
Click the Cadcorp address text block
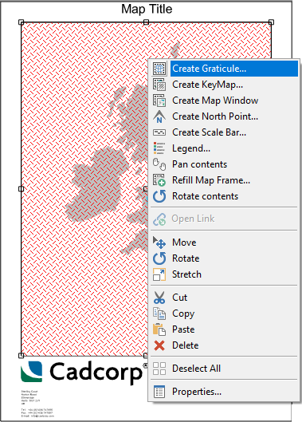[x=37, y=404]
